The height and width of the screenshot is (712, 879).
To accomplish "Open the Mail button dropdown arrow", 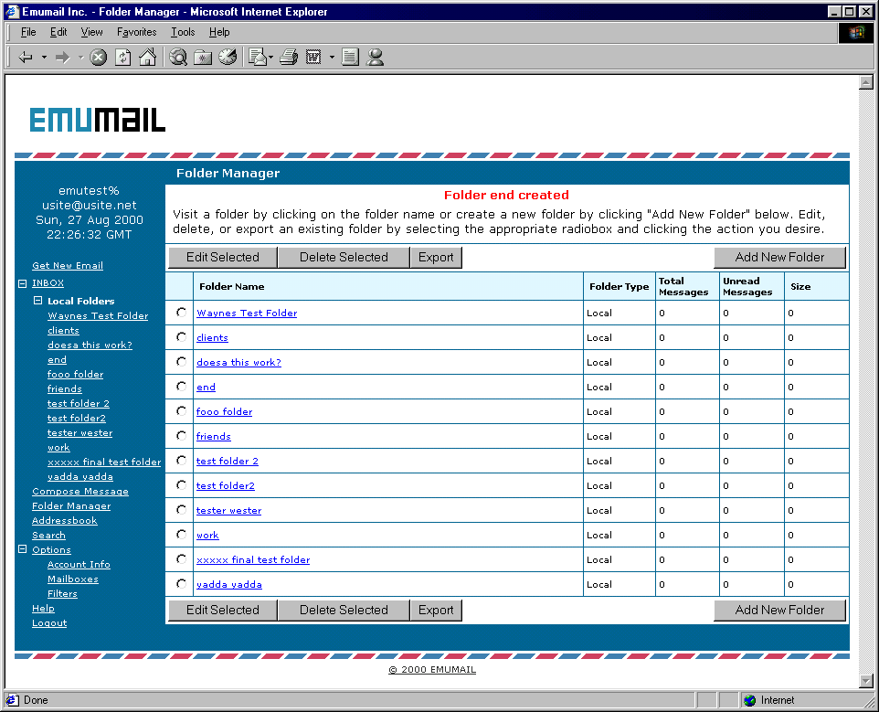I will [x=271, y=58].
